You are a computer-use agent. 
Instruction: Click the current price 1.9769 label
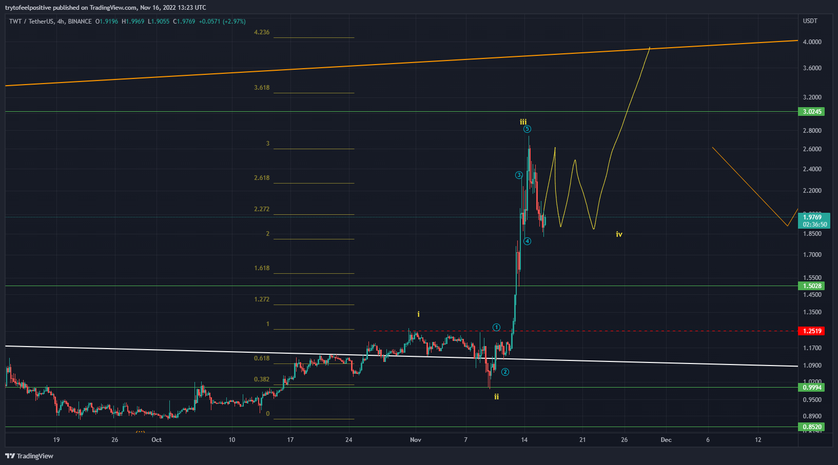(x=814, y=221)
